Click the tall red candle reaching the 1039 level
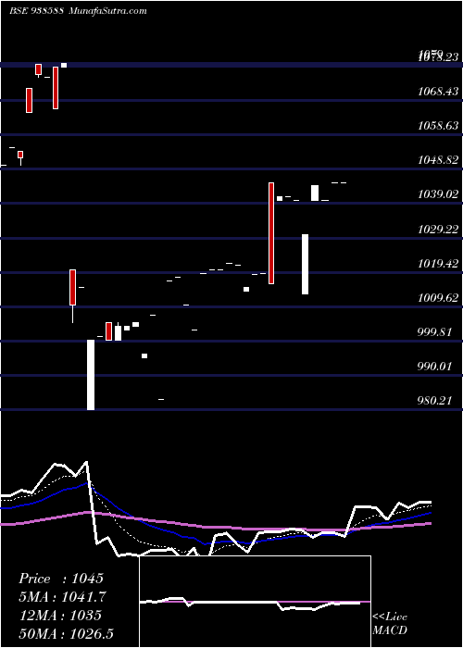The image size is (463, 648). (271, 233)
